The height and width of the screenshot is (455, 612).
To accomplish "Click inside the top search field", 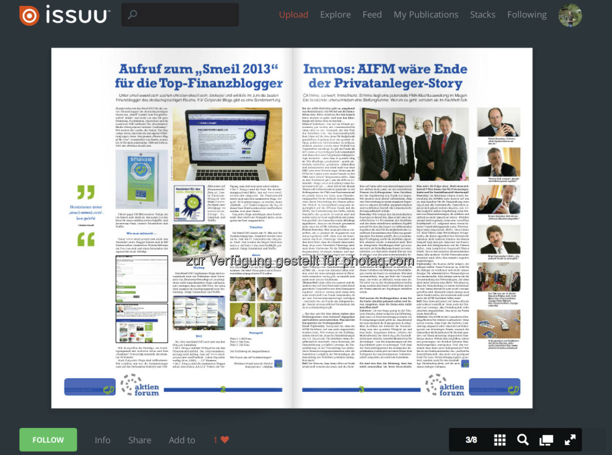I will point(187,15).
